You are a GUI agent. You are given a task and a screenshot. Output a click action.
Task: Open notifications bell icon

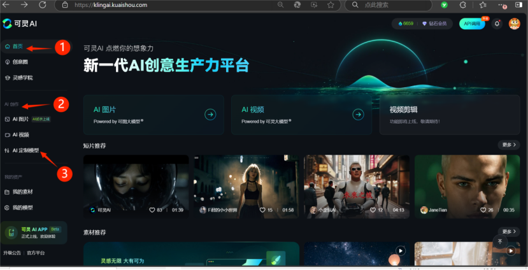click(497, 24)
